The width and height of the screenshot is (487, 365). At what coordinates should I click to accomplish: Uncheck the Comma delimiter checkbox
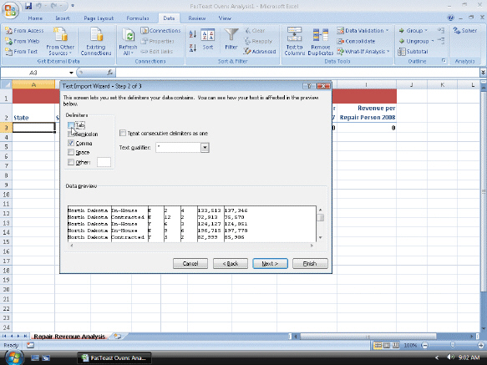tap(71, 143)
